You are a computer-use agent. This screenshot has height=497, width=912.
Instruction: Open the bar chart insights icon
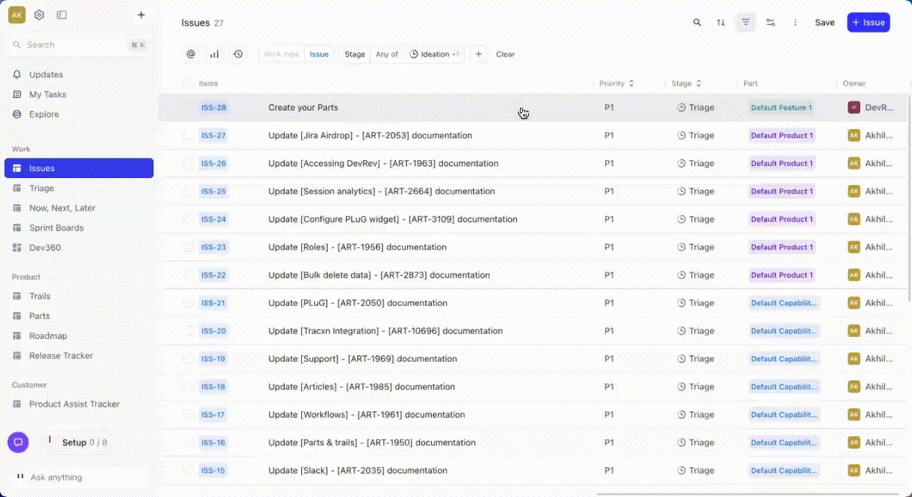(x=215, y=54)
